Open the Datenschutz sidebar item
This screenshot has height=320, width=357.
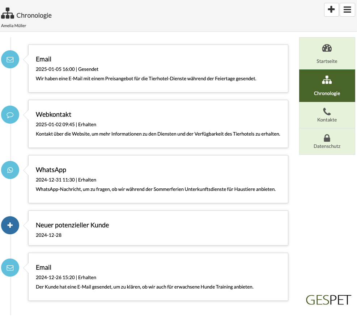(327, 141)
